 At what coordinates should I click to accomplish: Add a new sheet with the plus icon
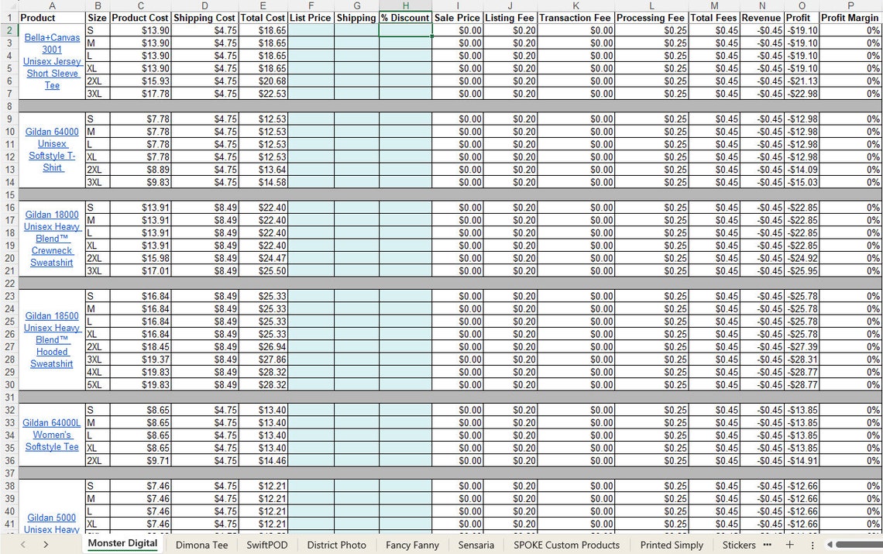(x=789, y=545)
